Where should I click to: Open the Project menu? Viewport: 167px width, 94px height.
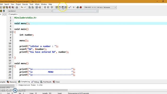pos(18,4)
